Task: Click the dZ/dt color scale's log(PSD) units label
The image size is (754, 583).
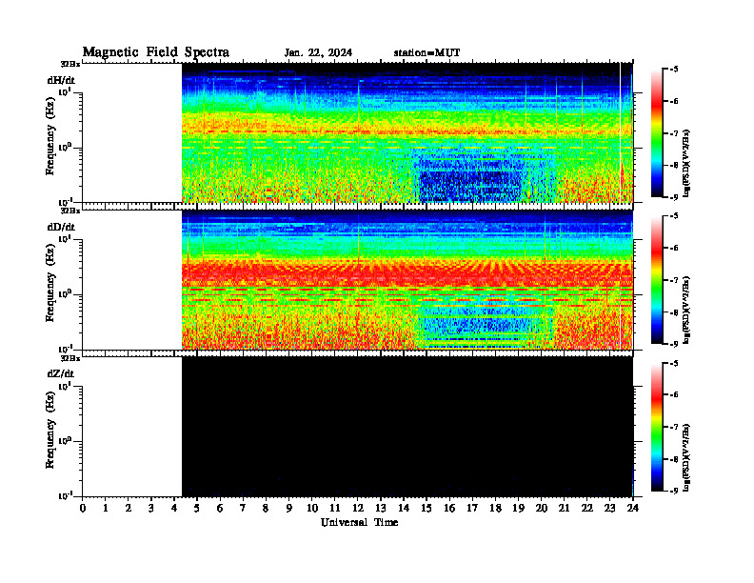Action: [x=686, y=457]
